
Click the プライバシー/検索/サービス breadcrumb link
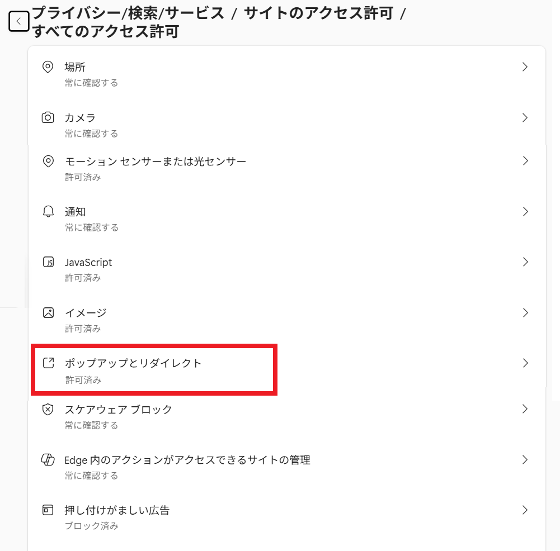128,13
